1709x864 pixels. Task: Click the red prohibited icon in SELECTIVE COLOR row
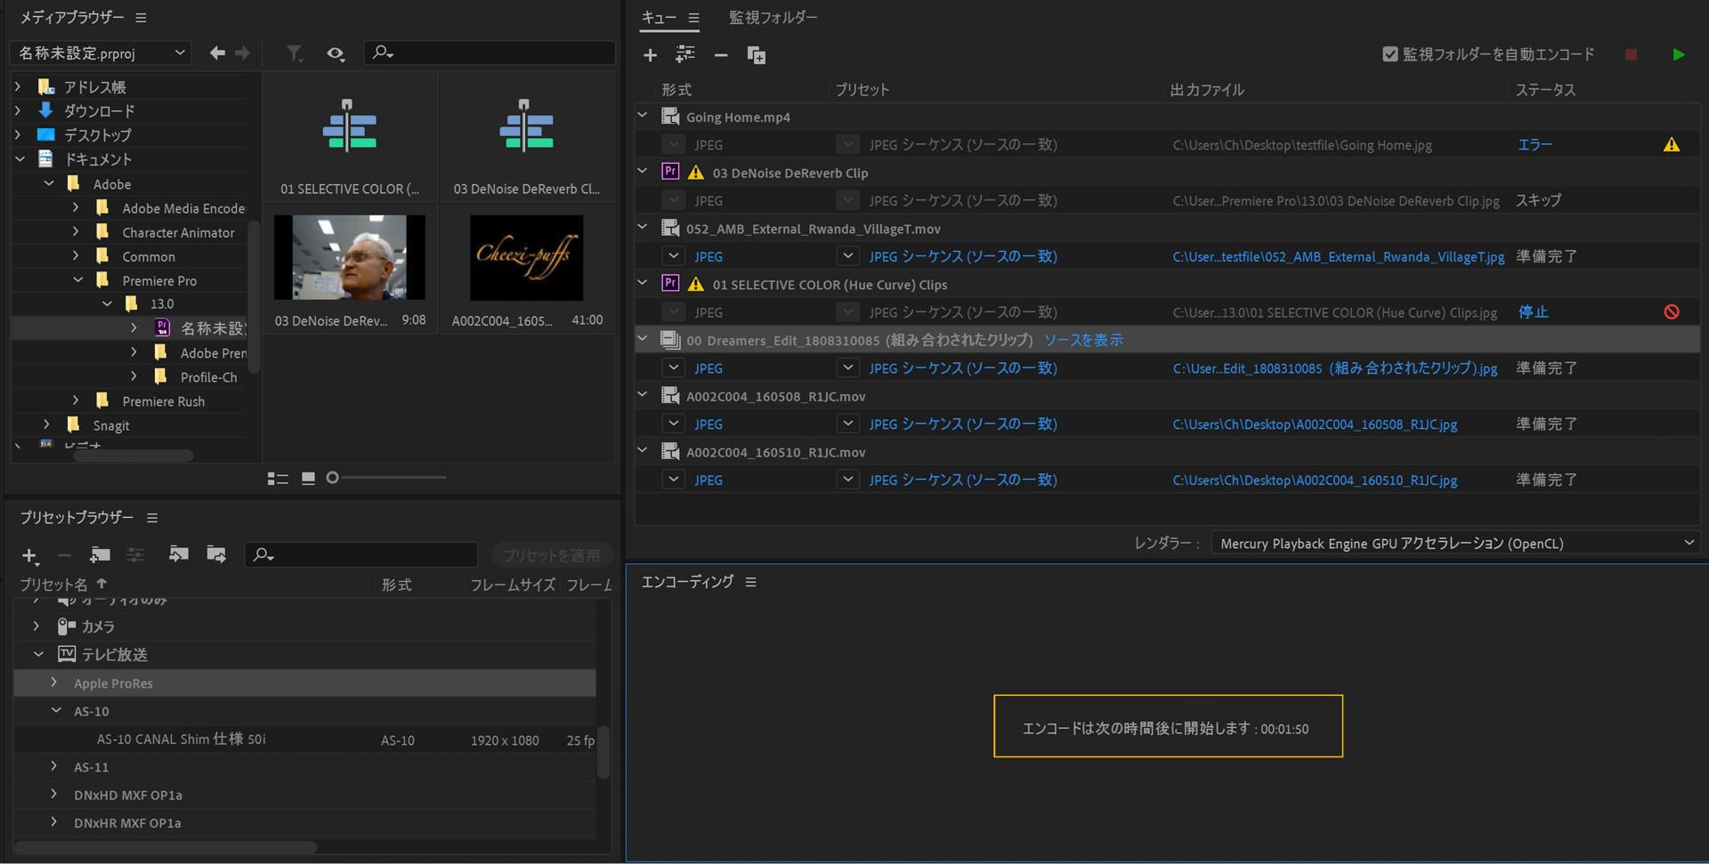click(x=1672, y=311)
